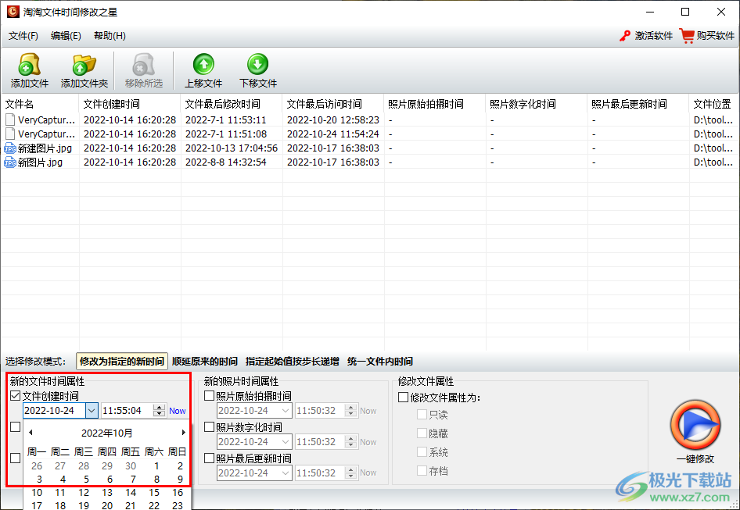Enable the 照片最后更新时间 checkbox
This screenshot has width=740, height=510.
click(209, 458)
